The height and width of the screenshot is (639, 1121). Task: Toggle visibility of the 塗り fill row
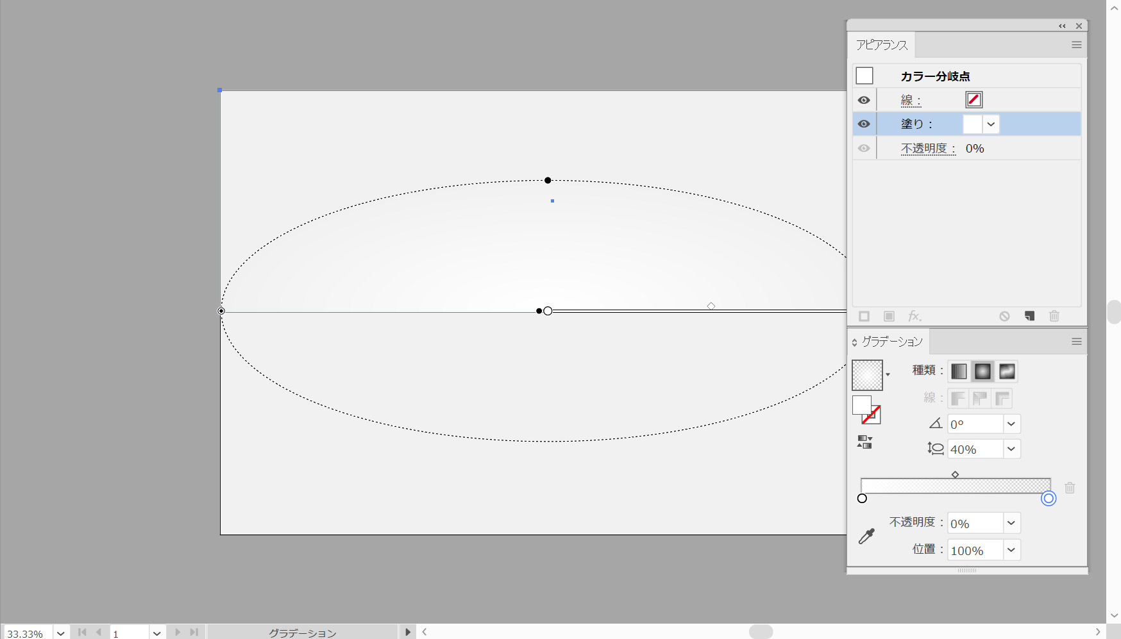[x=864, y=124]
